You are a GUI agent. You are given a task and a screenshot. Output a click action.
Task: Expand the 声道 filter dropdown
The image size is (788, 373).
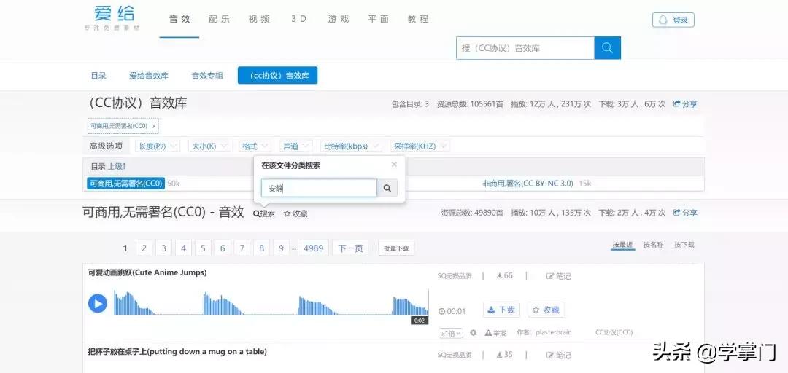[296, 146]
